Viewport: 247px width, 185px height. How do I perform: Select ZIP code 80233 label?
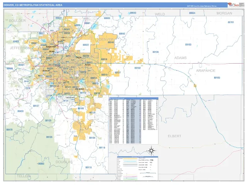[x=67, y=33]
